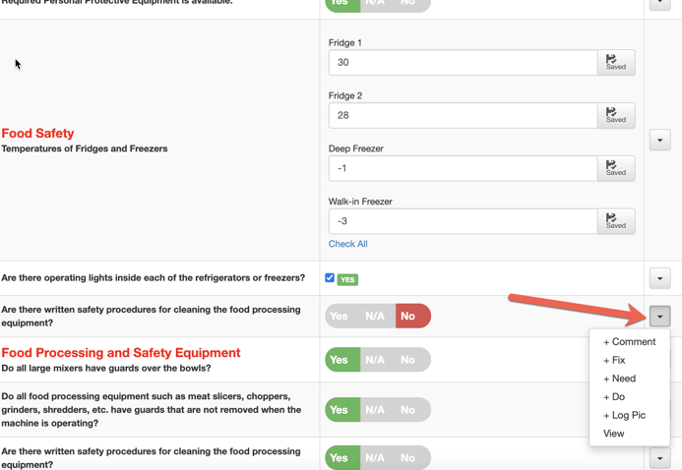Image resolution: width=682 pixels, height=470 pixels.
Task: Edit the Fridge 1 temperature field
Action: (x=463, y=62)
